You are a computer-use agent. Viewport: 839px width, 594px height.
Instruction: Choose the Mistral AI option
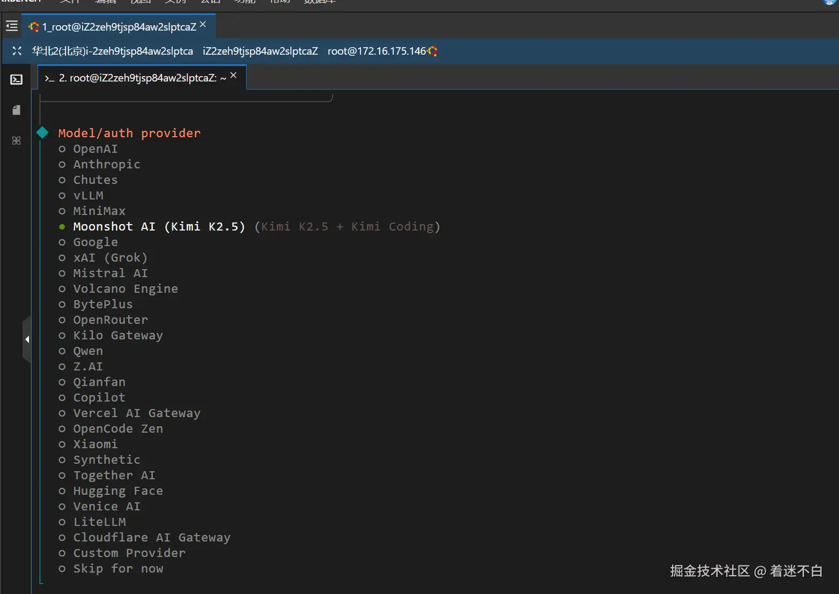pyautogui.click(x=103, y=273)
